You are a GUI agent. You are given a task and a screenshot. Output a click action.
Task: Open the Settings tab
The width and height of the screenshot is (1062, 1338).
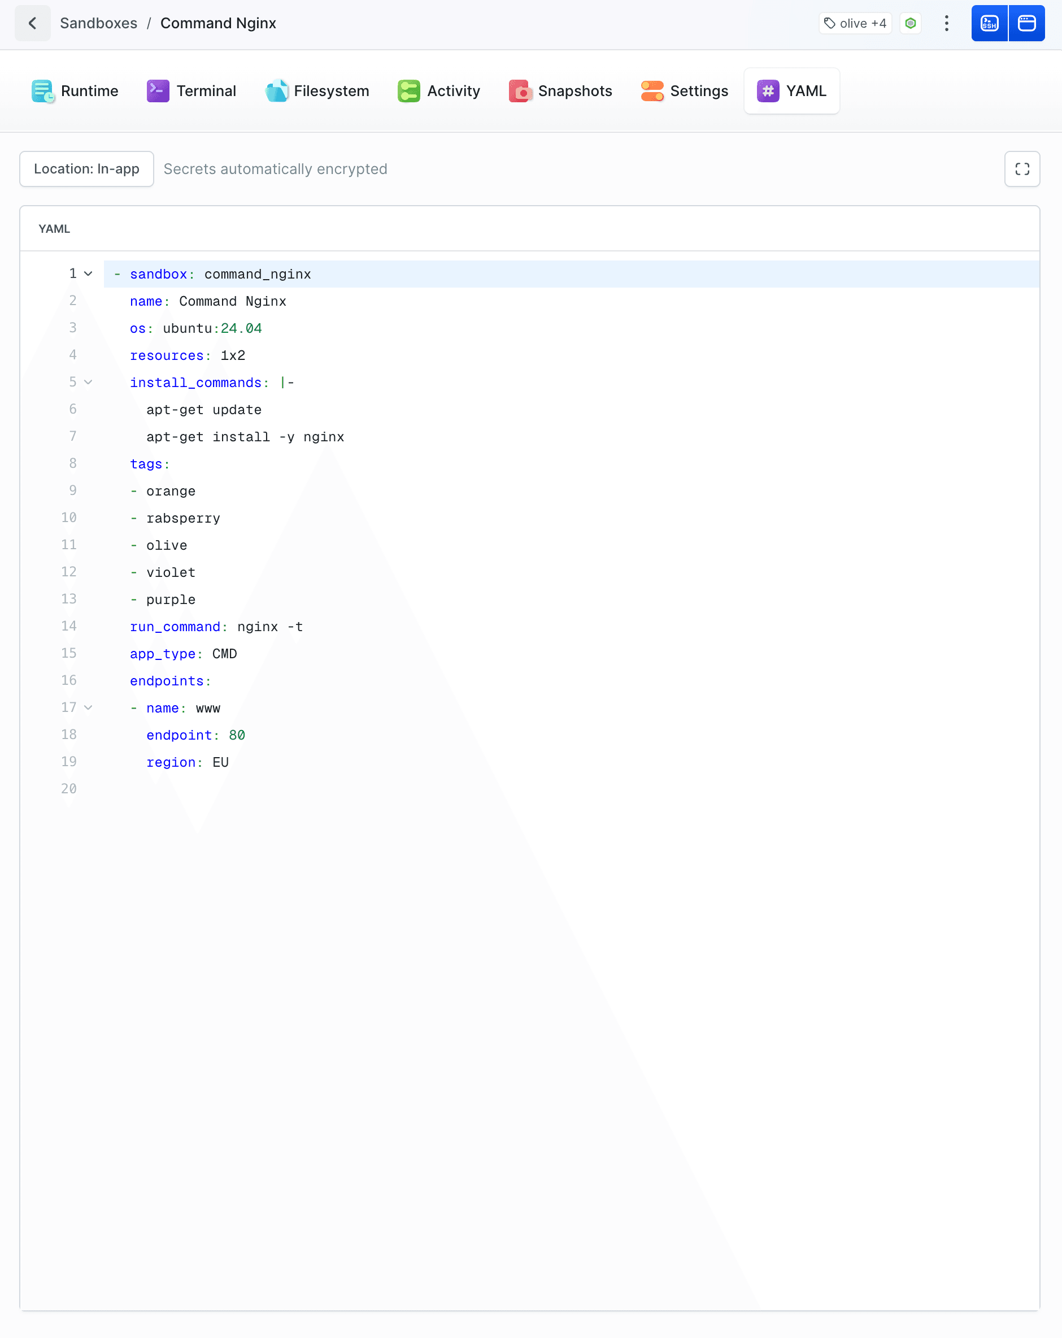(x=684, y=91)
